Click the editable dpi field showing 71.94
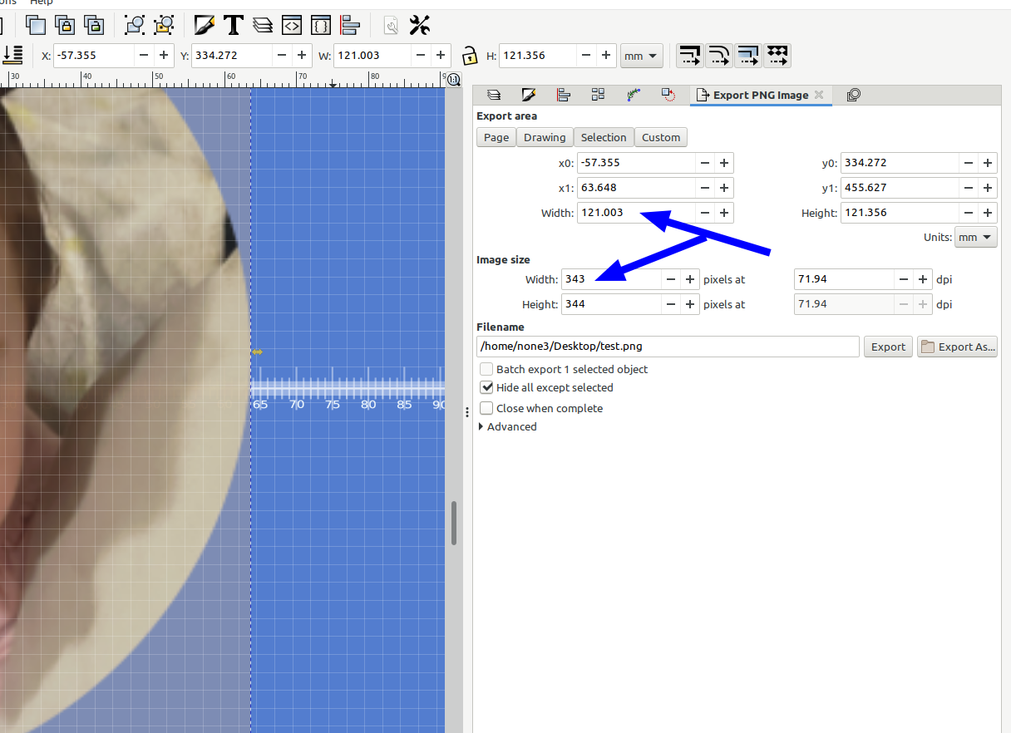Viewport: 1011px width, 733px height. (844, 279)
